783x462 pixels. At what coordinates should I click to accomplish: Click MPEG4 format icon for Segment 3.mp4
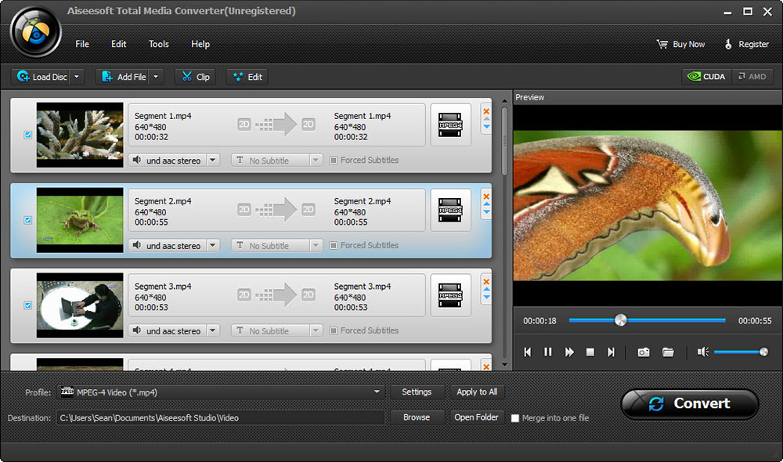pyautogui.click(x=450, y=295)
